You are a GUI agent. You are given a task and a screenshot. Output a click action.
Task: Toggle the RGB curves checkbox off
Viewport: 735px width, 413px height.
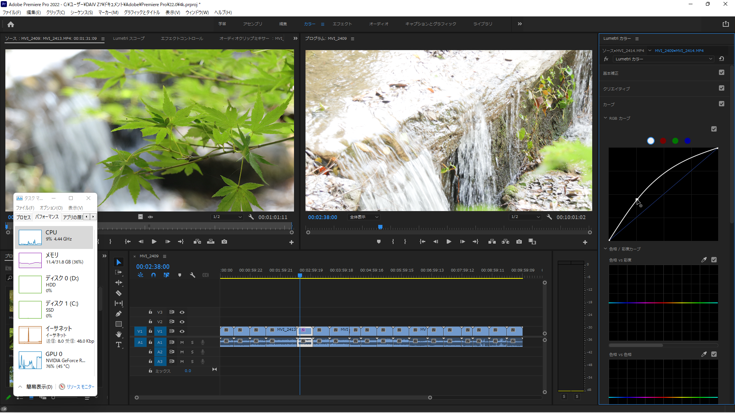coord(714,129)
